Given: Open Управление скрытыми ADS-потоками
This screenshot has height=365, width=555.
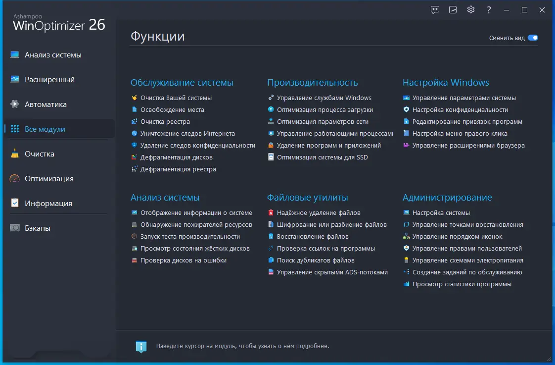Looking at the screenshot, I should 332,272.
